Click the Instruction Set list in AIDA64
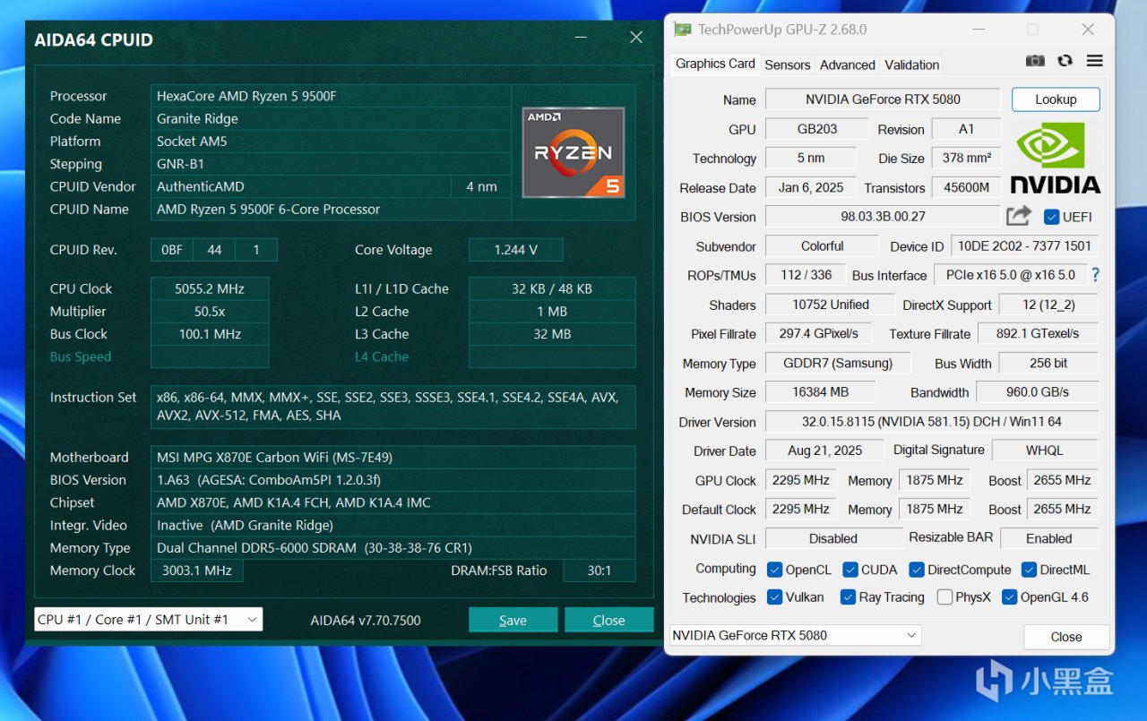Viewport: 1147px width, 721px height. pyautogui.click(x=393, y=407)
